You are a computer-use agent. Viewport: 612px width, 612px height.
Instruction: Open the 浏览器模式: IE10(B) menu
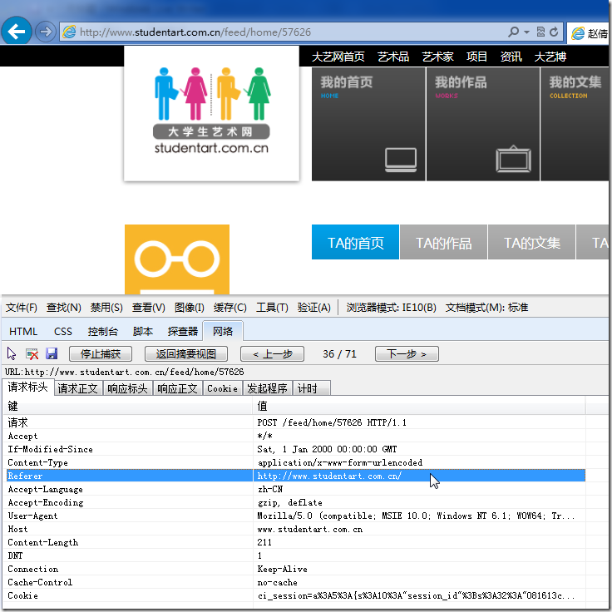pyautogui.click(x=391, y=308)
